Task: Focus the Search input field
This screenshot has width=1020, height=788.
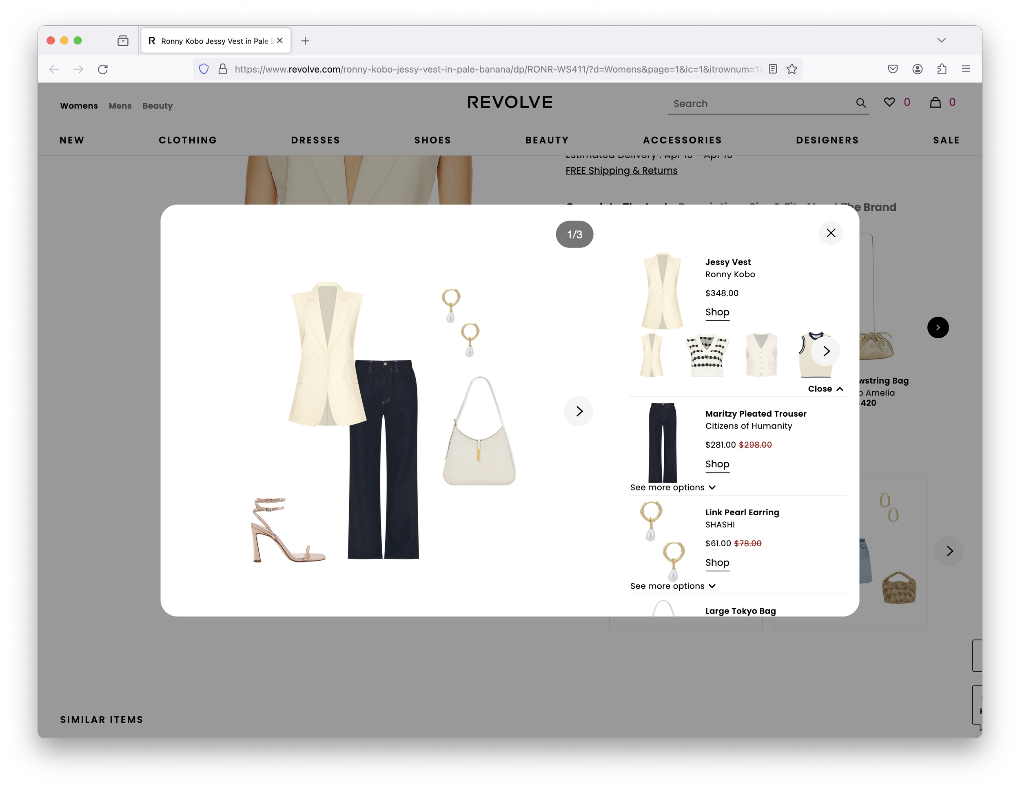Action: (761, 104)
